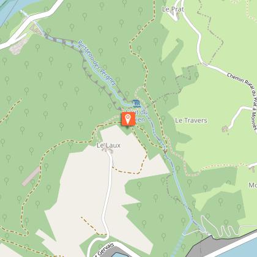Select the beige farmland below Le Laux

click(x=90, y=194)
